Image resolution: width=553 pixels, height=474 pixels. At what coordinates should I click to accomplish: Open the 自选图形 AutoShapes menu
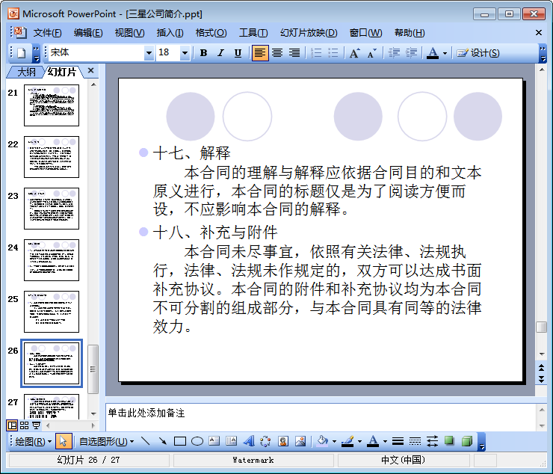(x=105, y=441)
